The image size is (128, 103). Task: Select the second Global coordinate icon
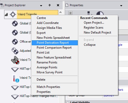[x=15, y=33]
